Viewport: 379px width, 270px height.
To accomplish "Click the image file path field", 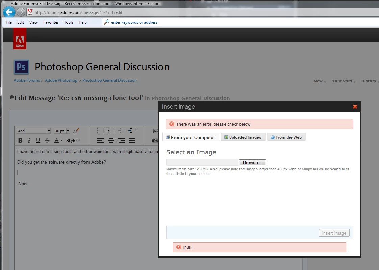I will (202, 162).
